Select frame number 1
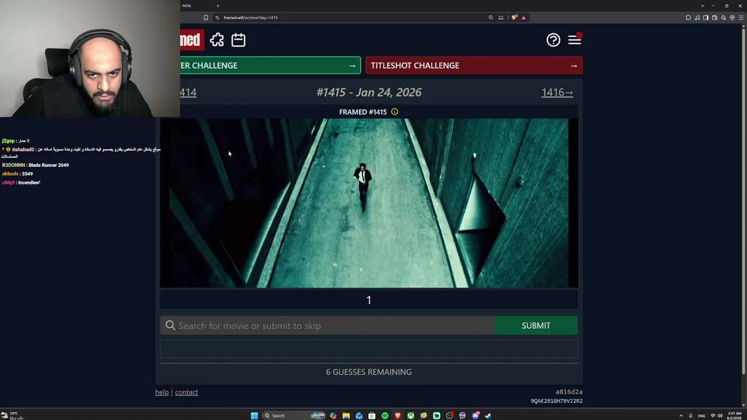The image size is (747, 420). pos(369,300)
